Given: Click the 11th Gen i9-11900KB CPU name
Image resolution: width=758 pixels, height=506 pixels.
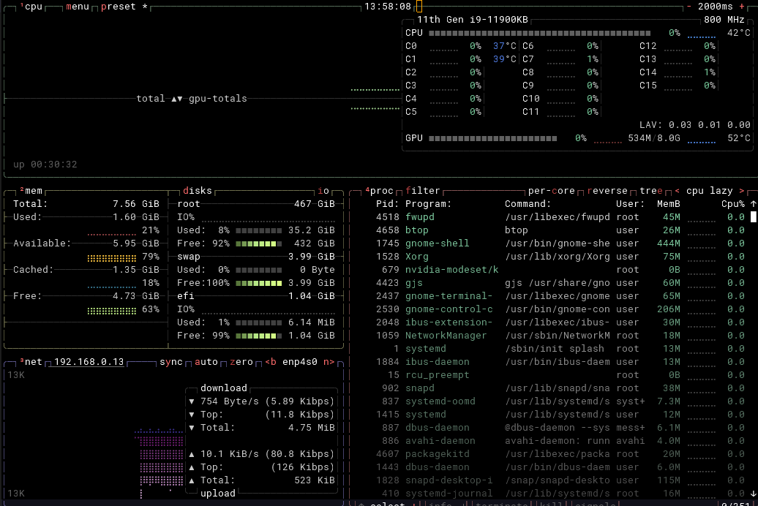Looking at the screenshot, I should tap(473, 20).
